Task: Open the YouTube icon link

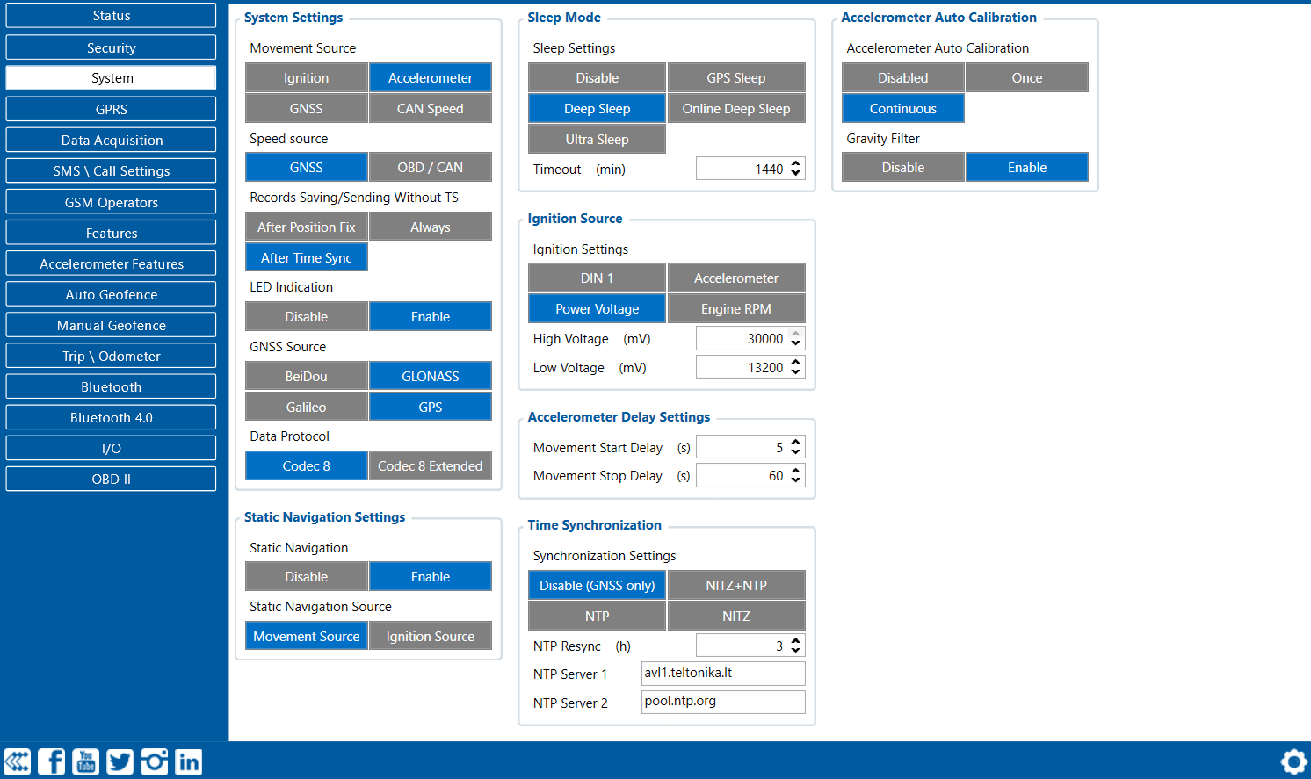Action: pyautogui.click(x=86, y=761)
